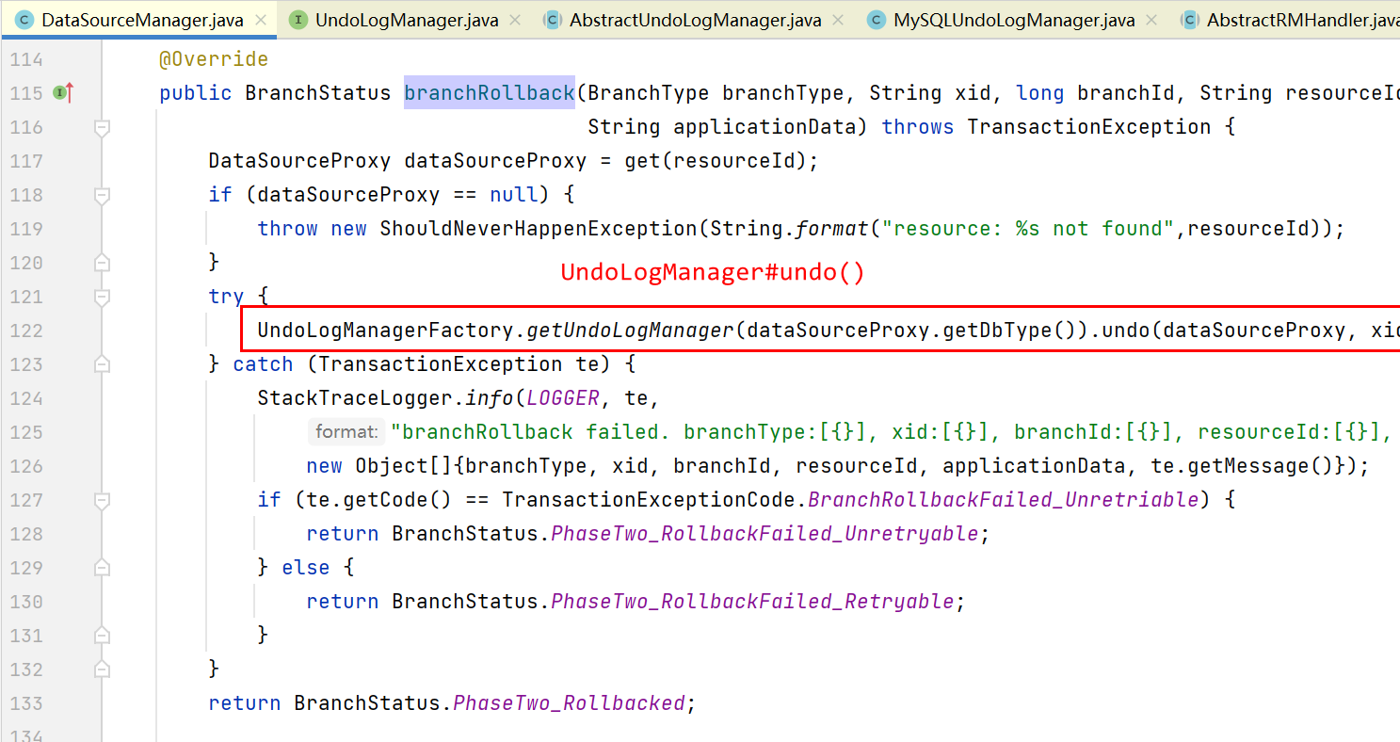Click line number 115 in the gutter
The image size is (1400, 742).
pyautogui.click(x=25, y=93)
